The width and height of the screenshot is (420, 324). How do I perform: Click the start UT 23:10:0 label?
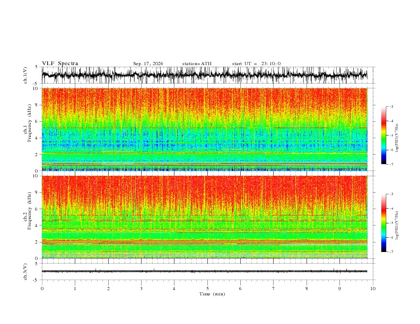tap(256, 64)
